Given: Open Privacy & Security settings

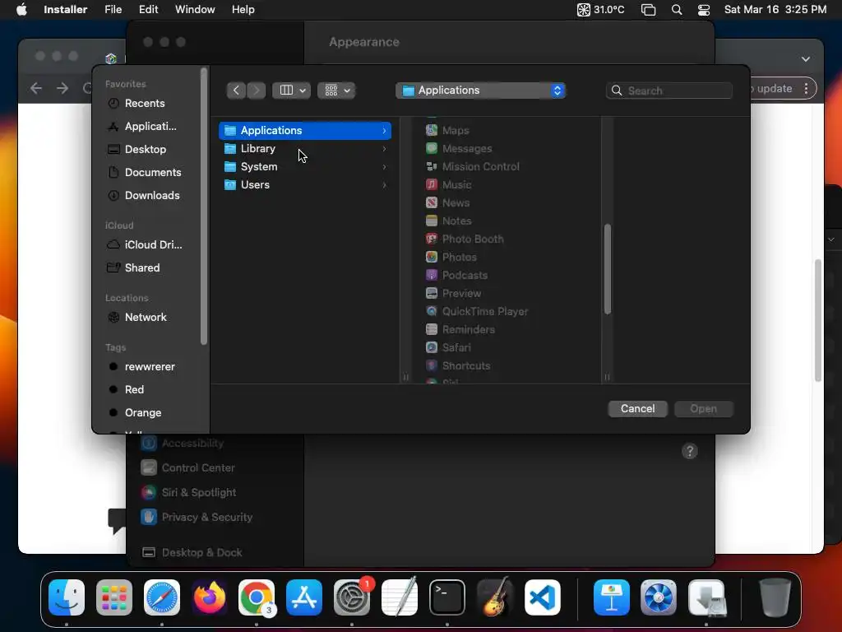Looking at the screenshot, I should click(197, 518).
